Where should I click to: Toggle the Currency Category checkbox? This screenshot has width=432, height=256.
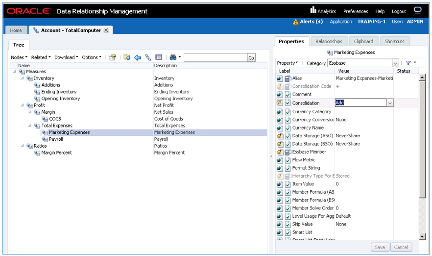(288, 112)
